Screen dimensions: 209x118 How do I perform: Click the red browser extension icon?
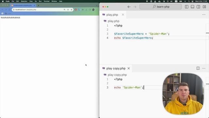pos(76,10)
